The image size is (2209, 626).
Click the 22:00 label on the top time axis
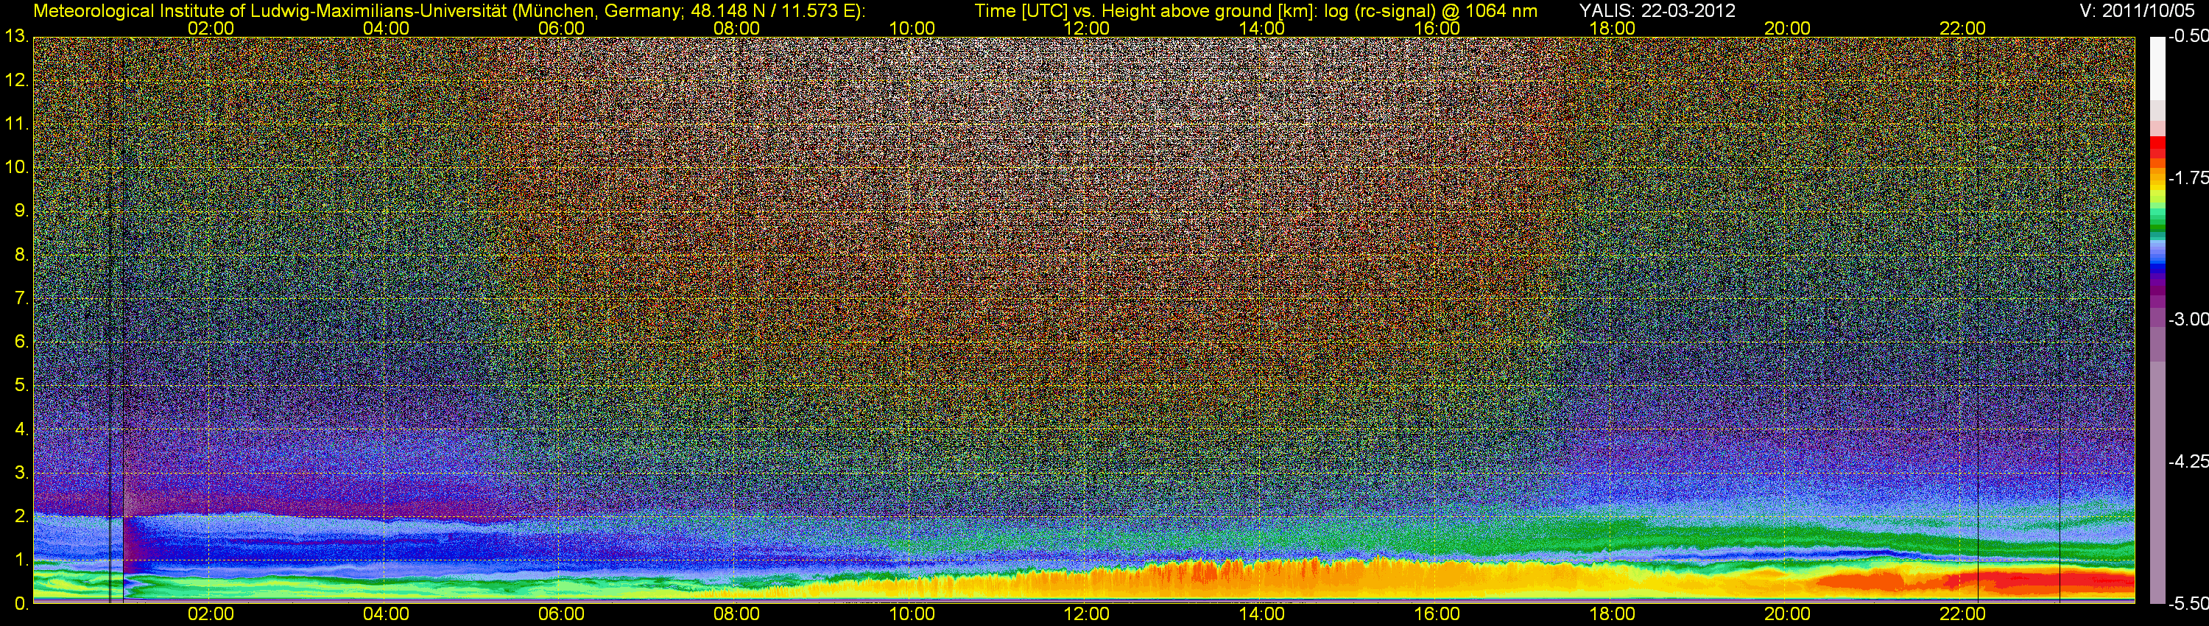pyautogui.click(x=1962, y=28)
